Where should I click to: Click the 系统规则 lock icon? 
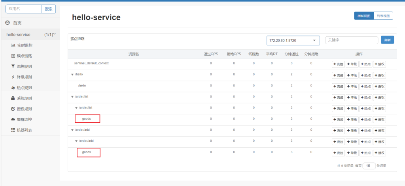[x=13, y=98]
